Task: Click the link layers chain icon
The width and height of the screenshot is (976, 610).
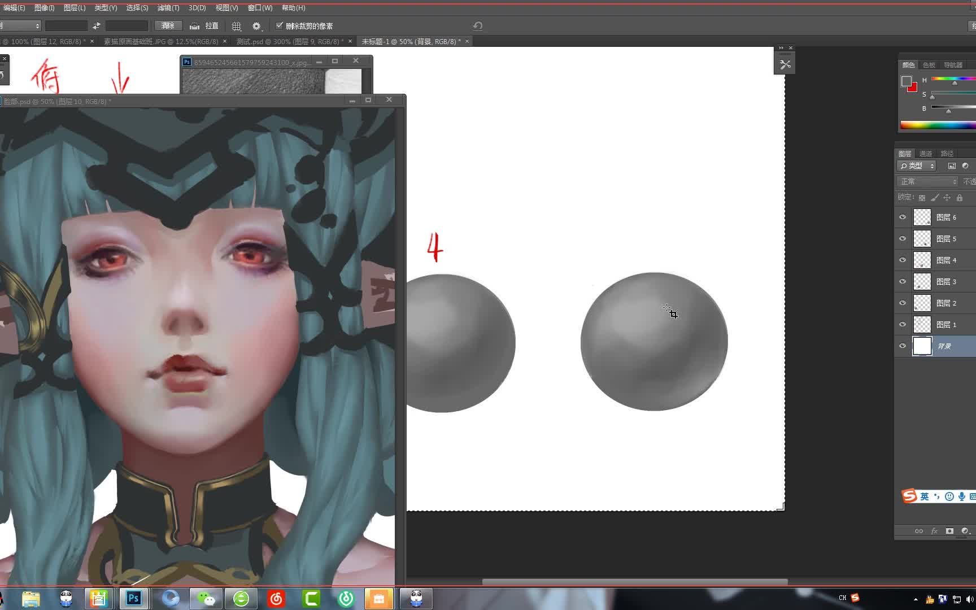Action: click(x=918, y=531)
